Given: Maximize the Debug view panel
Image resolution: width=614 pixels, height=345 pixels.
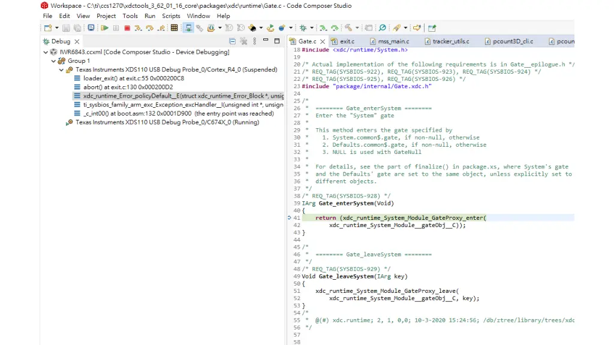Looking at the screenshot, I should tap(277, 41).
